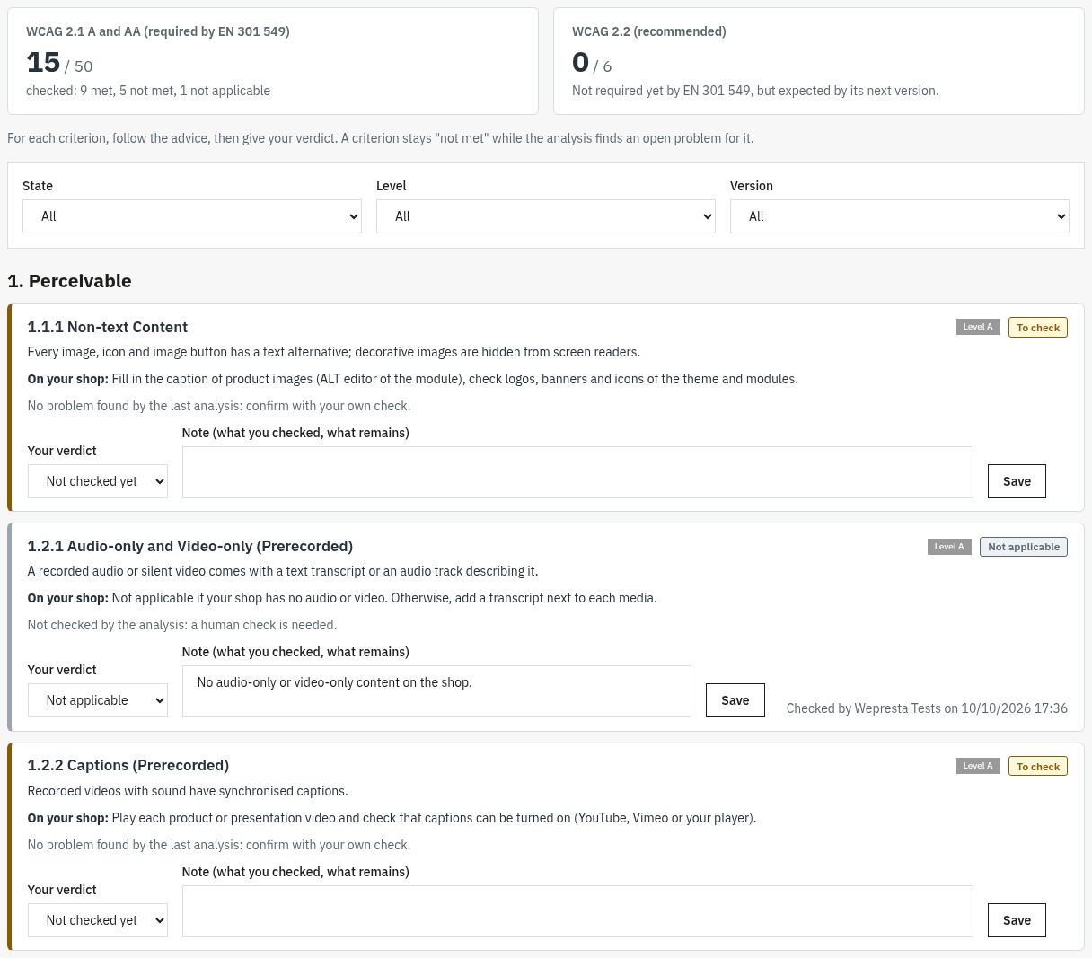The width and height of the screenshot is (1092, 958).
Task: Click the note field containing 'No audio-only or video-only content'
Action: 436,691
